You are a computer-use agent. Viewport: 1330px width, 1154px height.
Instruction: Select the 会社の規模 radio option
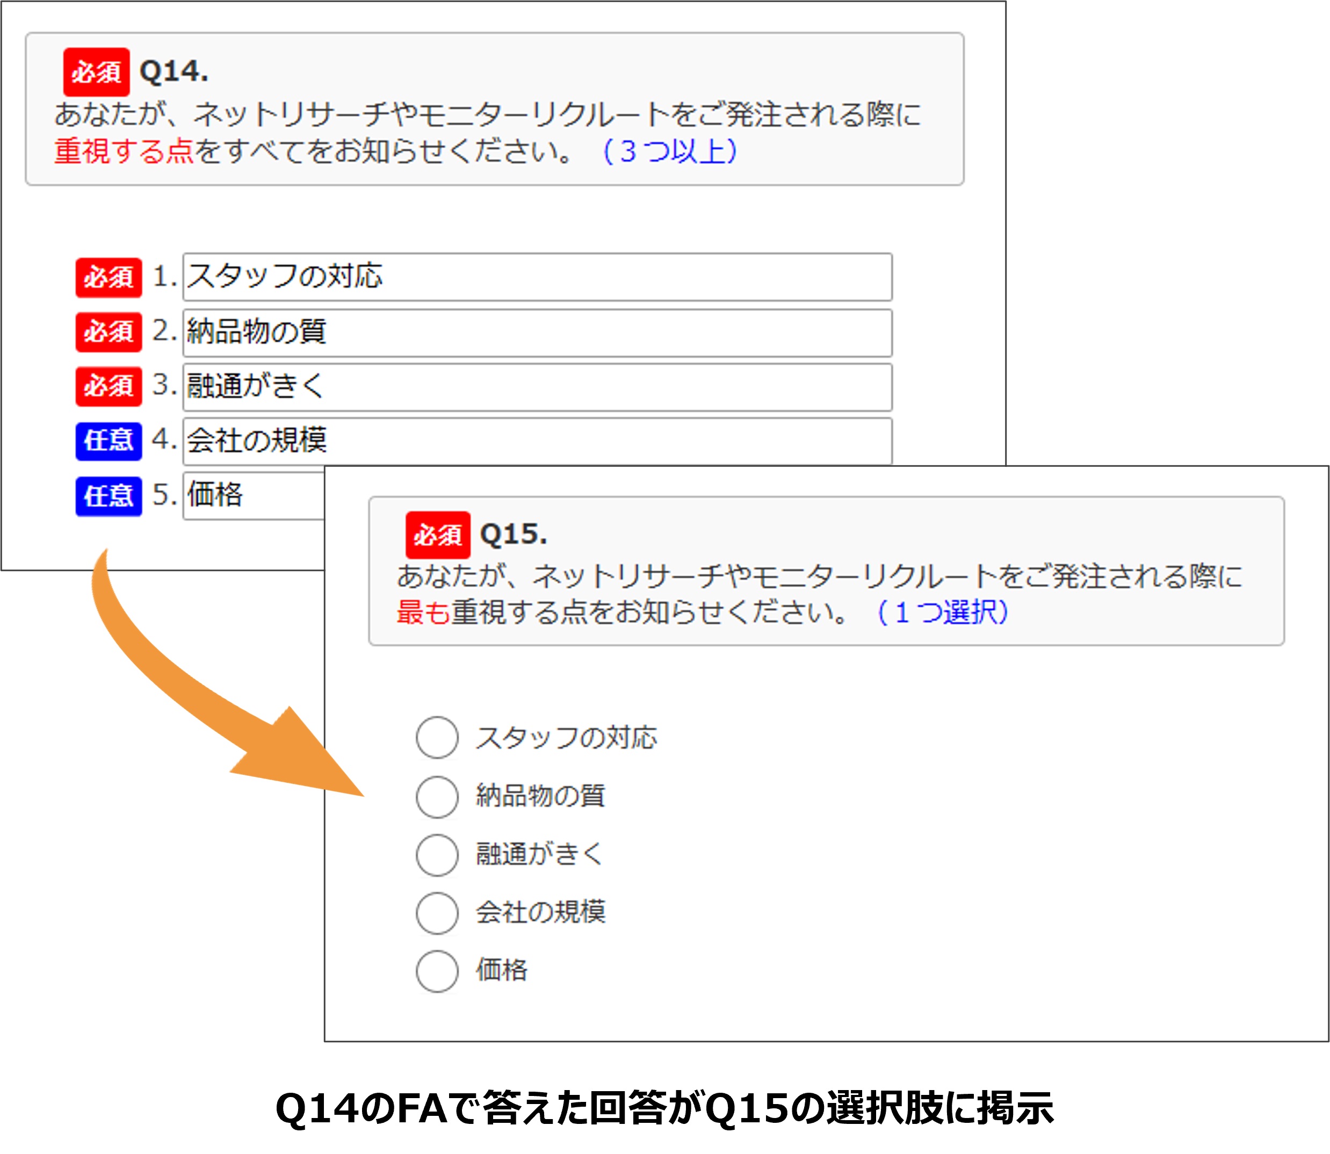coord(437,913)
